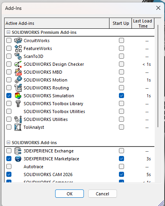Click the SOLIDWORKS Motion gears icon
Image resolution: width=165 pixels, height=206 pixels.
(18, 80)
